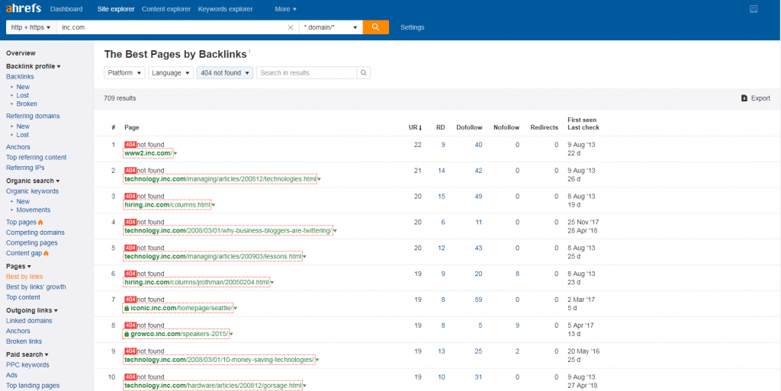The width and height of the screenshot is (781, 391).
Task: Click the fire icon beside Content gap
Action: click(47, 253)
